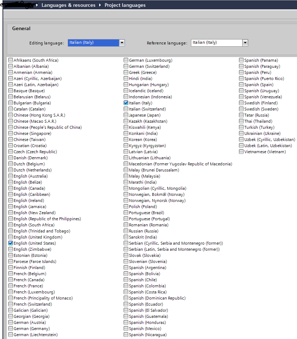Tick the Afrikaans (South Africa) checkbox
This screenshot has height=339, width=297.
point(11,60)
